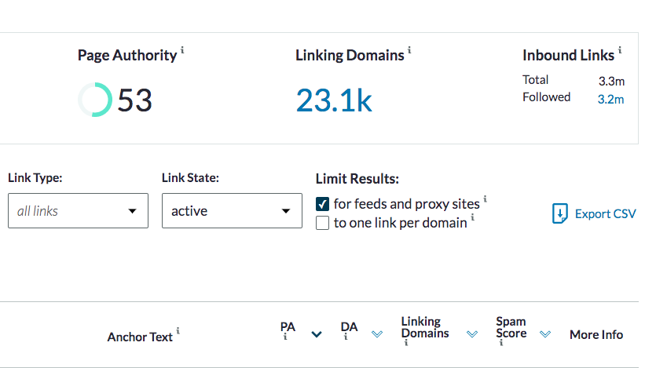Click the Export CSV download icon

(x=559, y=213)
